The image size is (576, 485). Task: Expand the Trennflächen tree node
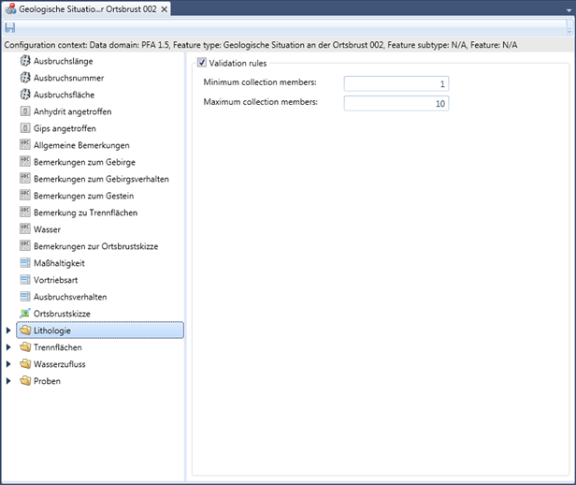[x=9, y=347]
